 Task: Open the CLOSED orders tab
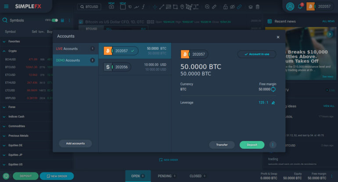click(198, 176)
